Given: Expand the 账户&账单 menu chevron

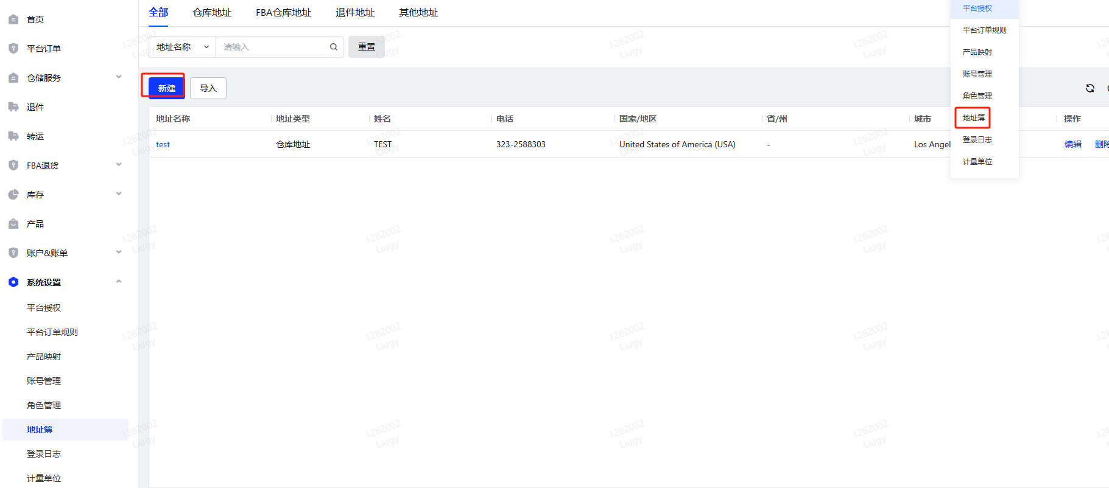Looking at the screenshot, I should click(x=119, y=252).
